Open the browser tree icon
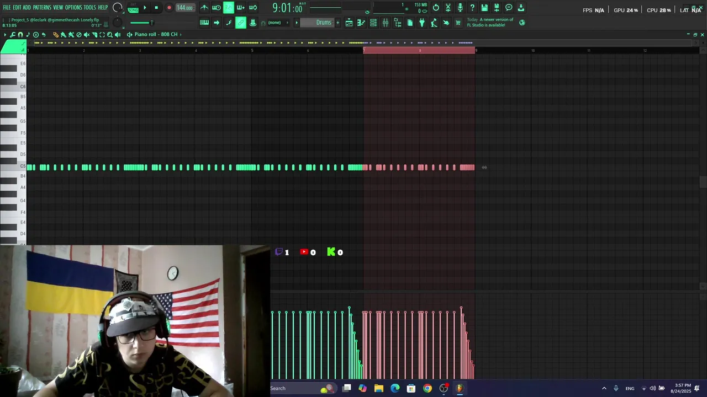 (398, 23)
